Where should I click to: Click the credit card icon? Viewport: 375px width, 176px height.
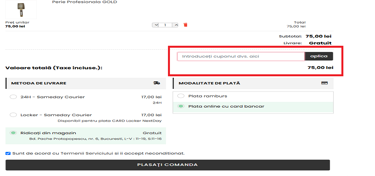coord(324,83)
